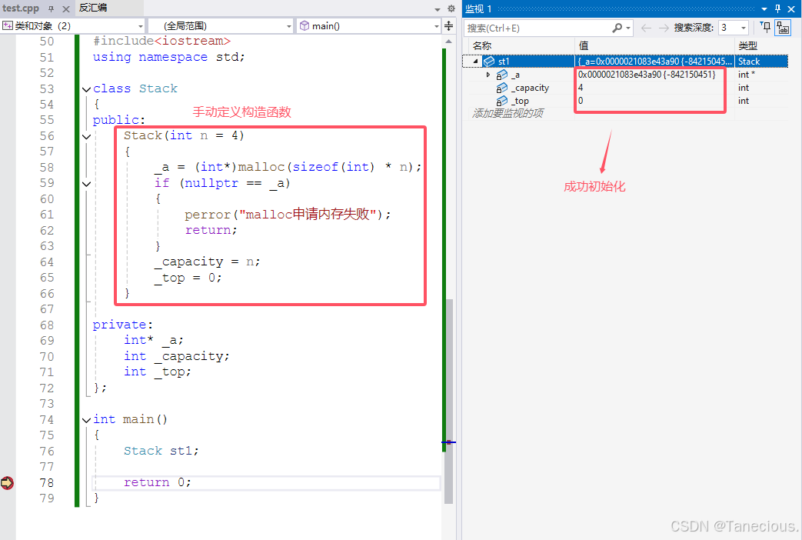Click the watch toolbar pin icon
Viewport: 802px width, 540px height.
tap(766, 28)
